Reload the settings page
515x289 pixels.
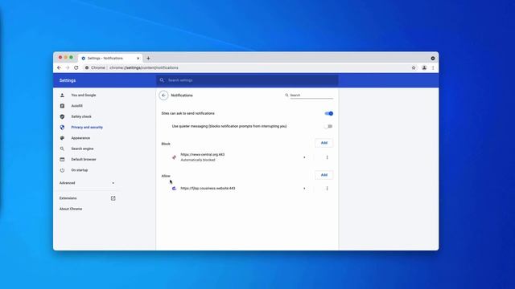pyautogui.click(x=76, y=67)
